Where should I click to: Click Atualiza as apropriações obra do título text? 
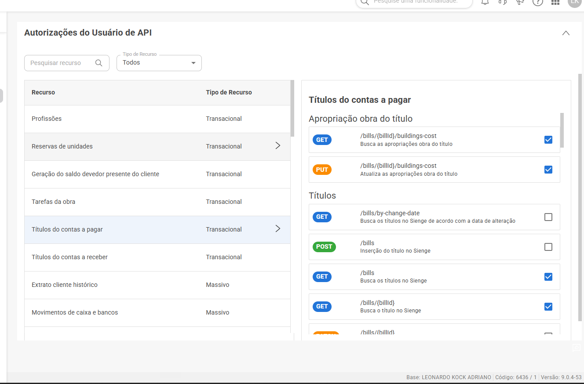tap(409, 174)
